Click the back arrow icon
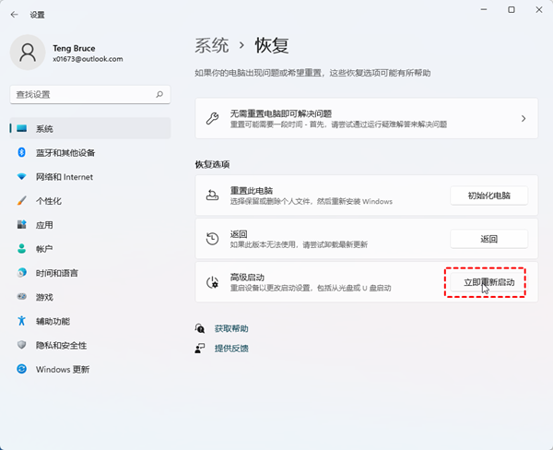553x450 pixels. pyautogui.click(x=14, y=15)
